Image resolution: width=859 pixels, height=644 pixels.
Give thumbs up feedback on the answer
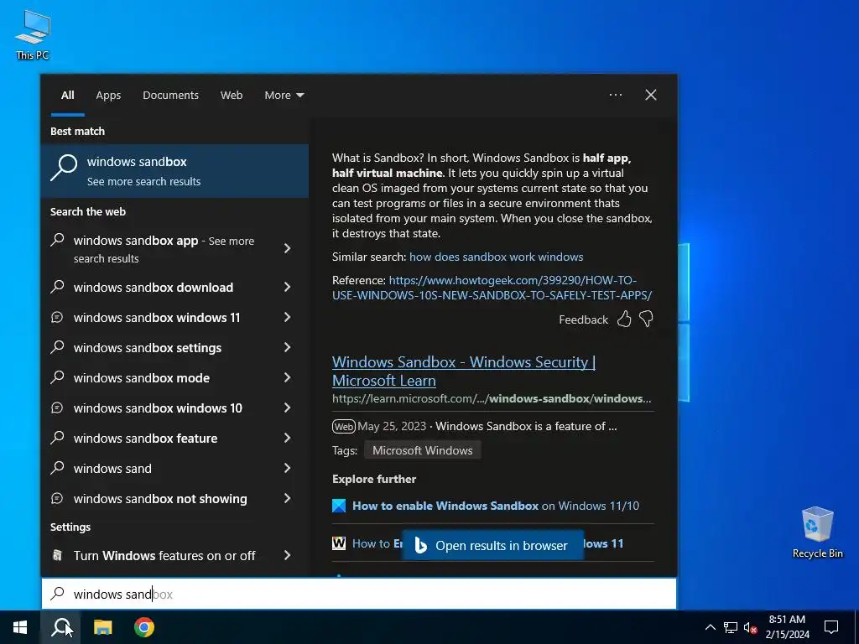click(624, 319)
